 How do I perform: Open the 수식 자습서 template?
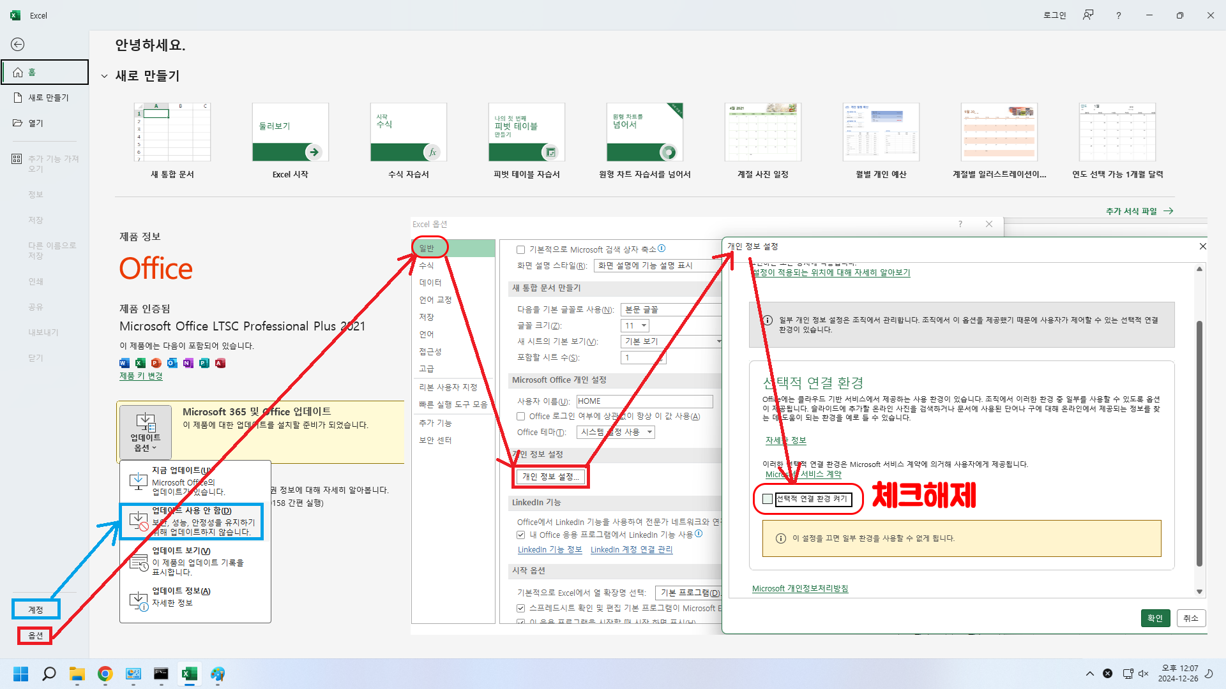coord(409,140)
